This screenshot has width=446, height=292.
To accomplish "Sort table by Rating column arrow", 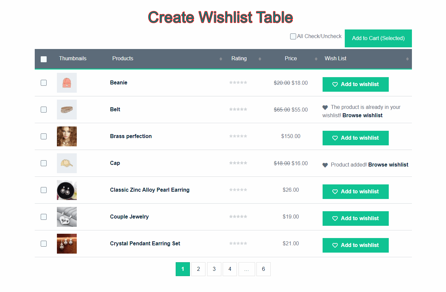I will 260,59.
